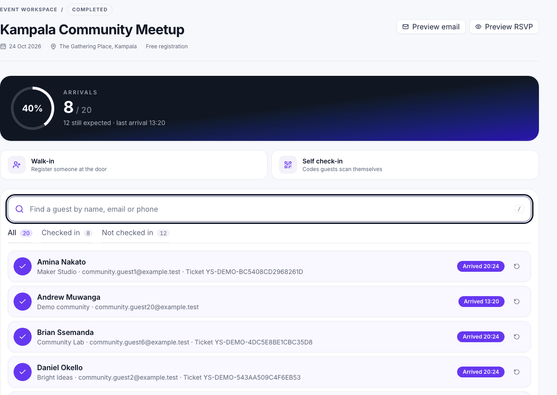The width and height of the screenshot is (557, 395).
Task: Toggle Amina Nakato's checked-in checkmark
Action: point(23,266)
